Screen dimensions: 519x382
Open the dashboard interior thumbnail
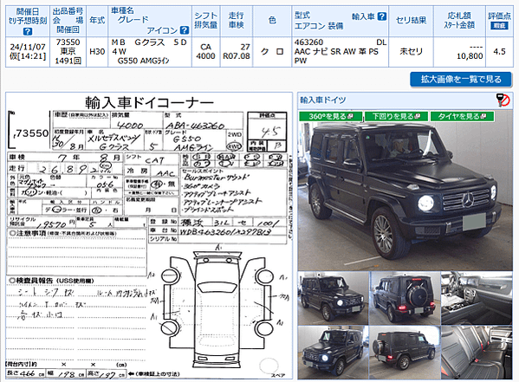click(x=477, y=298)
